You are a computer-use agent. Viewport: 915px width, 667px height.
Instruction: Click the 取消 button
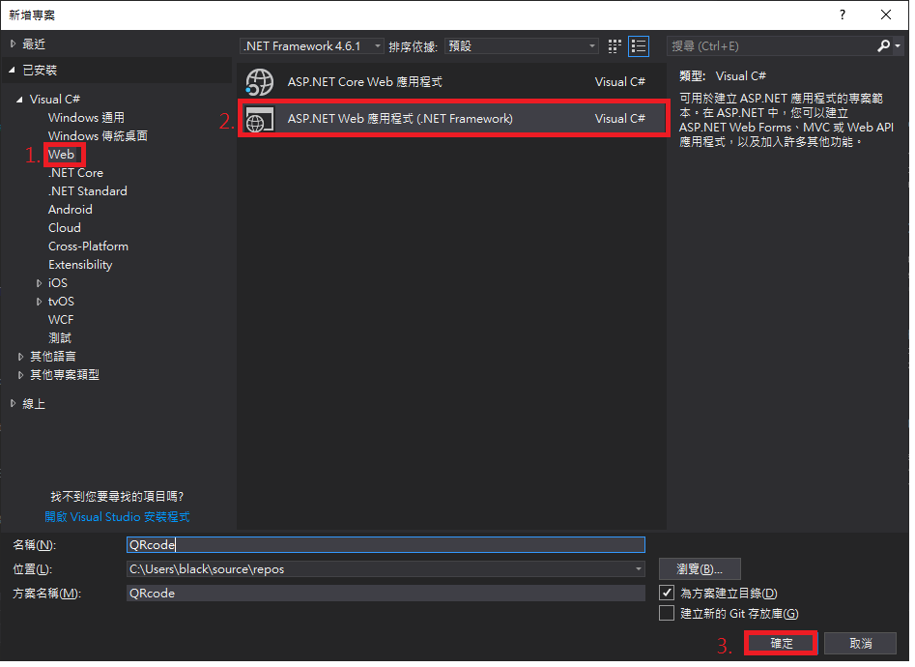point(860,644)
